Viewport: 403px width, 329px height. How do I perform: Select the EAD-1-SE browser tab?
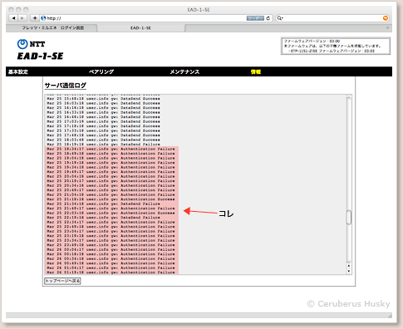pyautogui.click(x=140, y=28)
